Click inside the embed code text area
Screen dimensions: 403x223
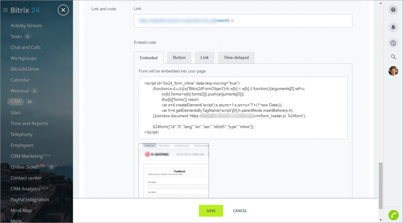[243, 108]
